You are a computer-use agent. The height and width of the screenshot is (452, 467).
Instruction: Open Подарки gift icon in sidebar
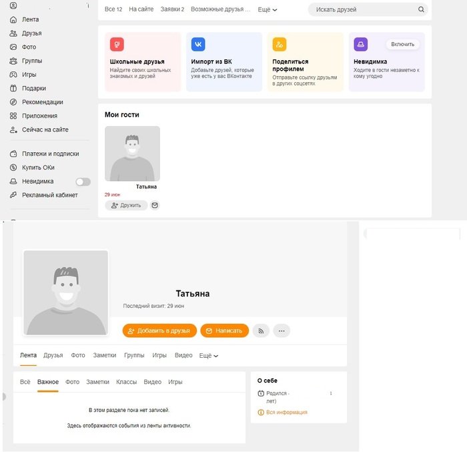(x=13, y=88)
